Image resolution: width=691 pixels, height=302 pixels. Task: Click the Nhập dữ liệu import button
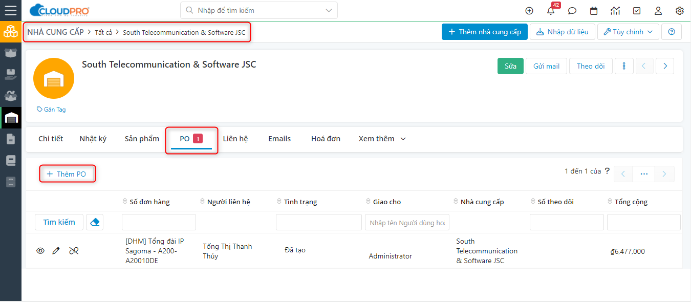coord(562,32)
